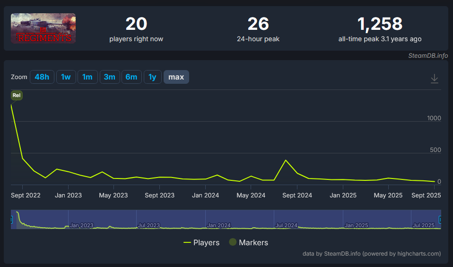Click the highcharts.com data credit
Viewport: 453px width, 267px height.
(x=372, y=254)
